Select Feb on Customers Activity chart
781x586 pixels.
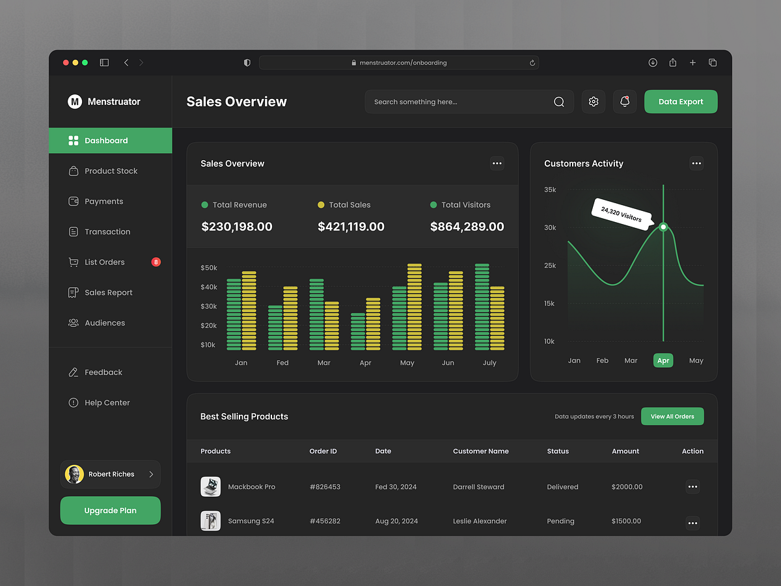[603, 361]
